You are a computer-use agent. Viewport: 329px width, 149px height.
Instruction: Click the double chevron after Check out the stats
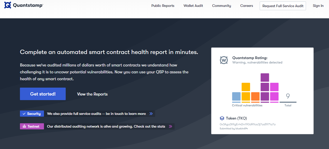click(x=171, y=126)
